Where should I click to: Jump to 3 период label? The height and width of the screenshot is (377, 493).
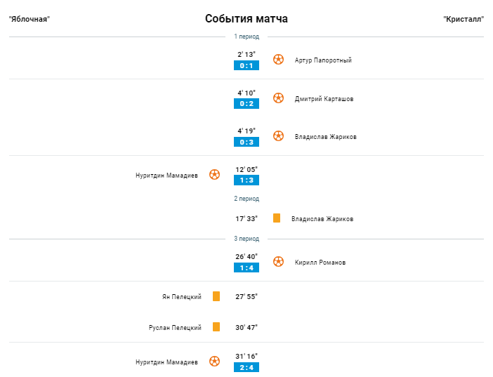point(246,239)
